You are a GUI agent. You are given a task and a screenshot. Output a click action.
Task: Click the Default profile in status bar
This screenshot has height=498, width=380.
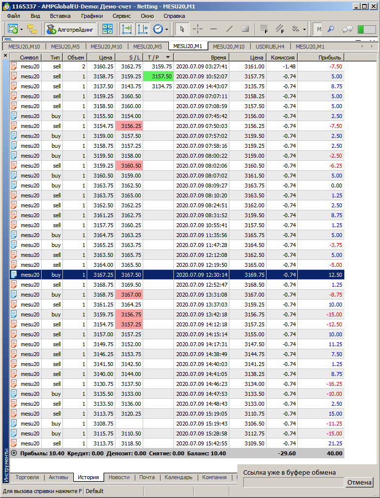[95, 491]
